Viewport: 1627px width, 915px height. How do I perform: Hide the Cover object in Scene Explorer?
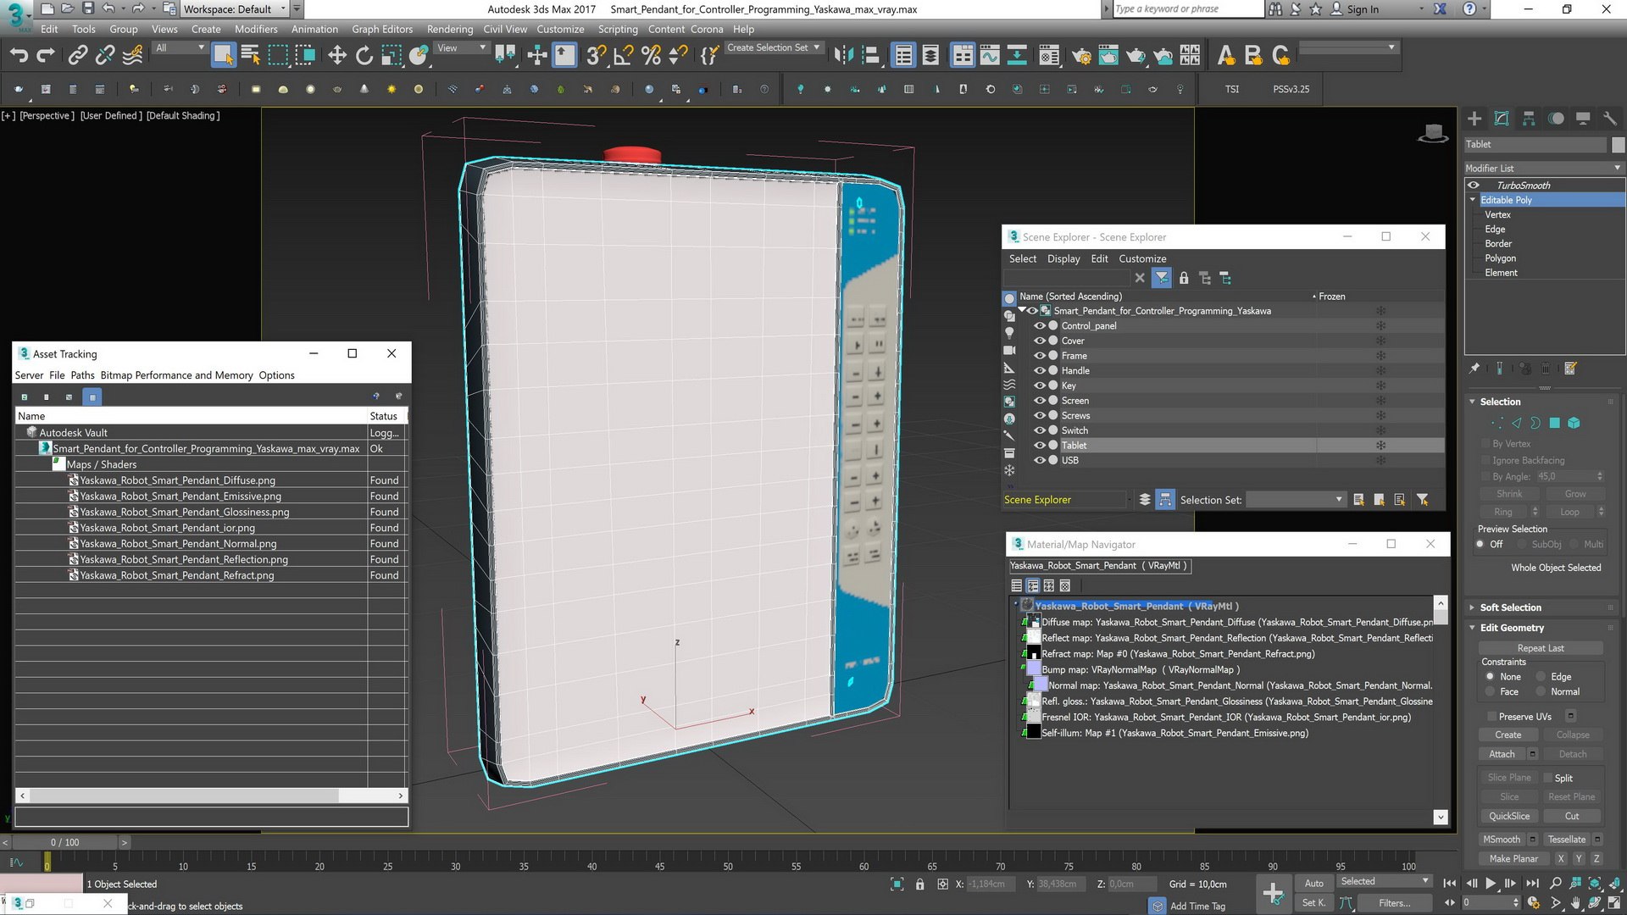[x=1040, y=341]
